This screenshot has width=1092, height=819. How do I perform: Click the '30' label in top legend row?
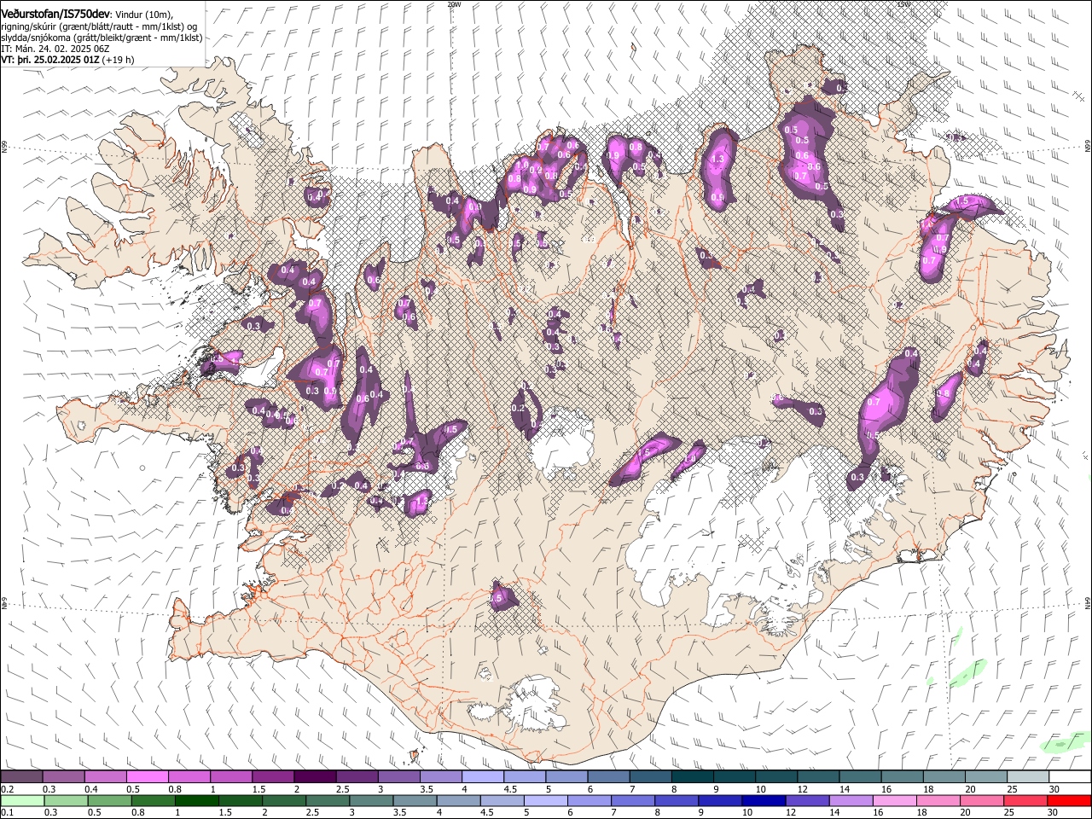(1054, 789)
